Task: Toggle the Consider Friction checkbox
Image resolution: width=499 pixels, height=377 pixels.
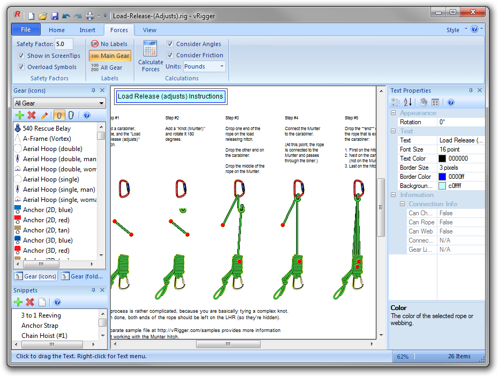Action: [170, 55]
